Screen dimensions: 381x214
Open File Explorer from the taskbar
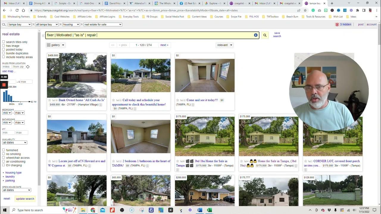pos(83,210)
